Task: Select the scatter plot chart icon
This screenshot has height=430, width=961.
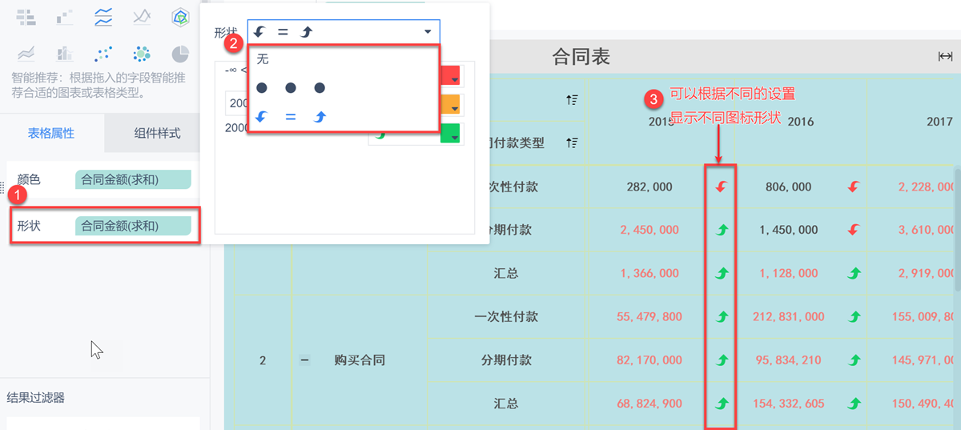Action: [103, 54]
